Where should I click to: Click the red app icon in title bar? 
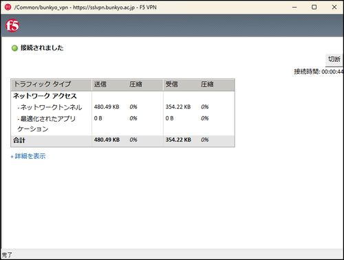click(x=8, y=7)
